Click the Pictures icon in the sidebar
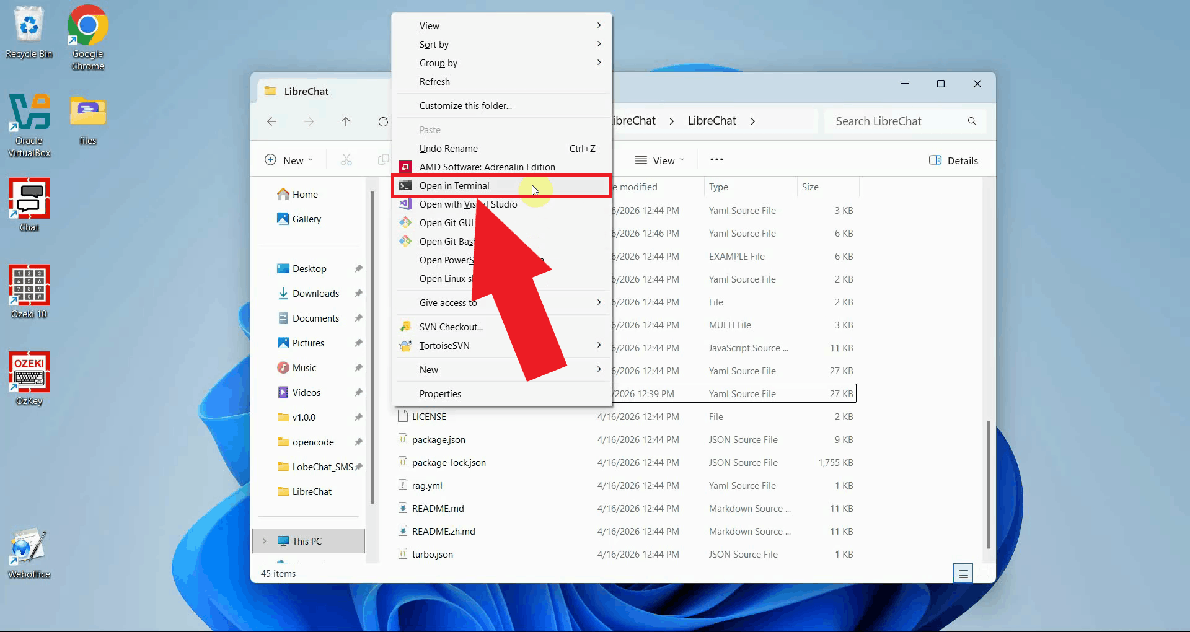 (x=283, y=343)
